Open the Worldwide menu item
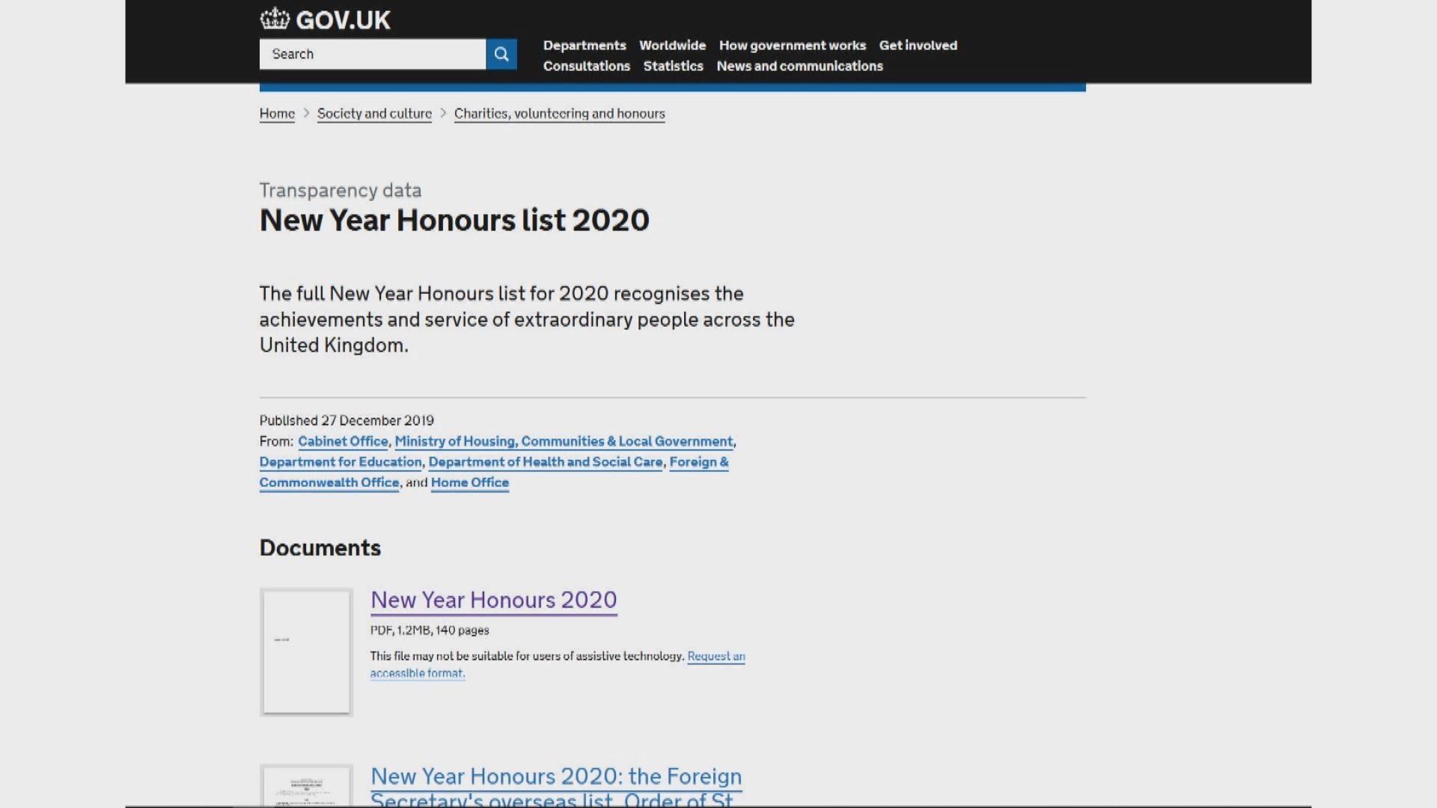 (672, 45)
